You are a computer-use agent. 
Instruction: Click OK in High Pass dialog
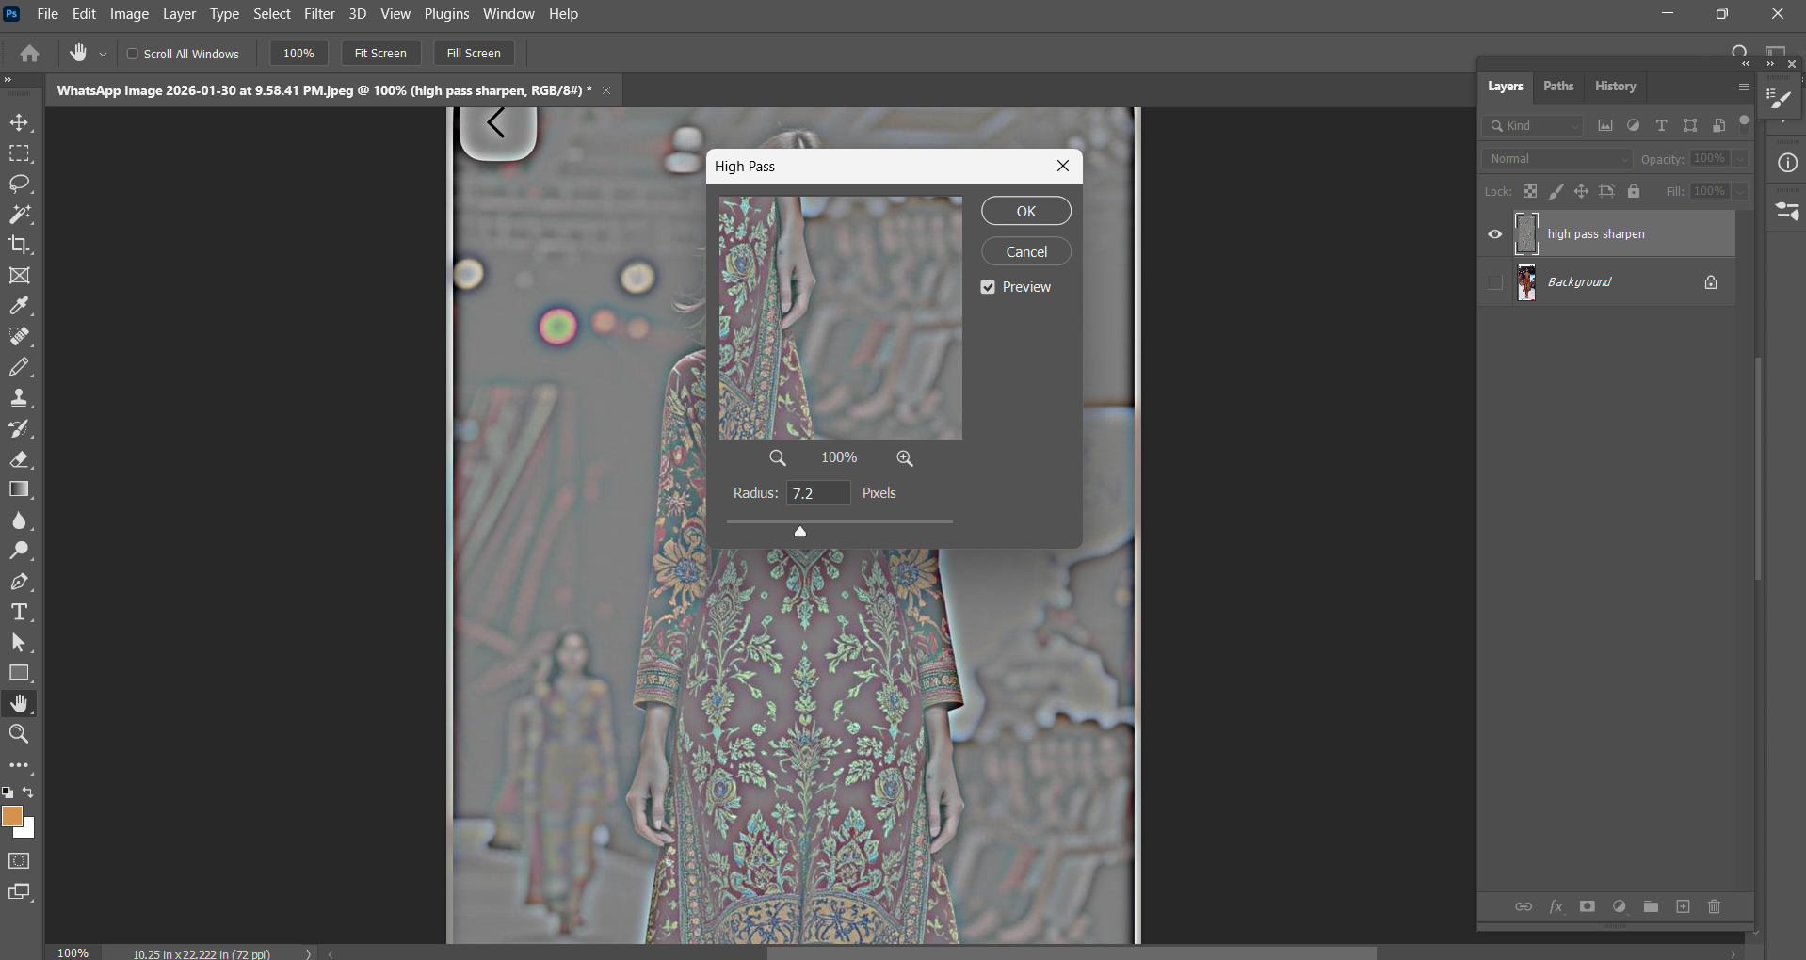pyautogui.click(x=1025, y=211)
